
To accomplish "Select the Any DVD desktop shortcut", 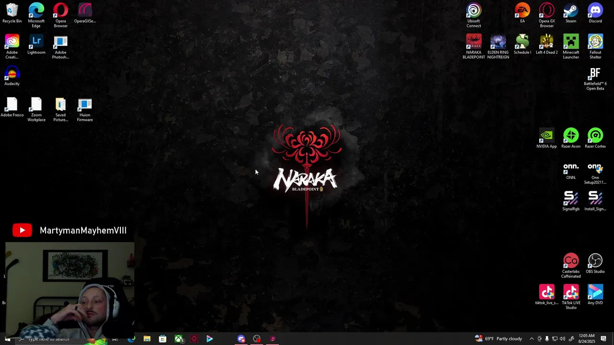I will [595, 295].
